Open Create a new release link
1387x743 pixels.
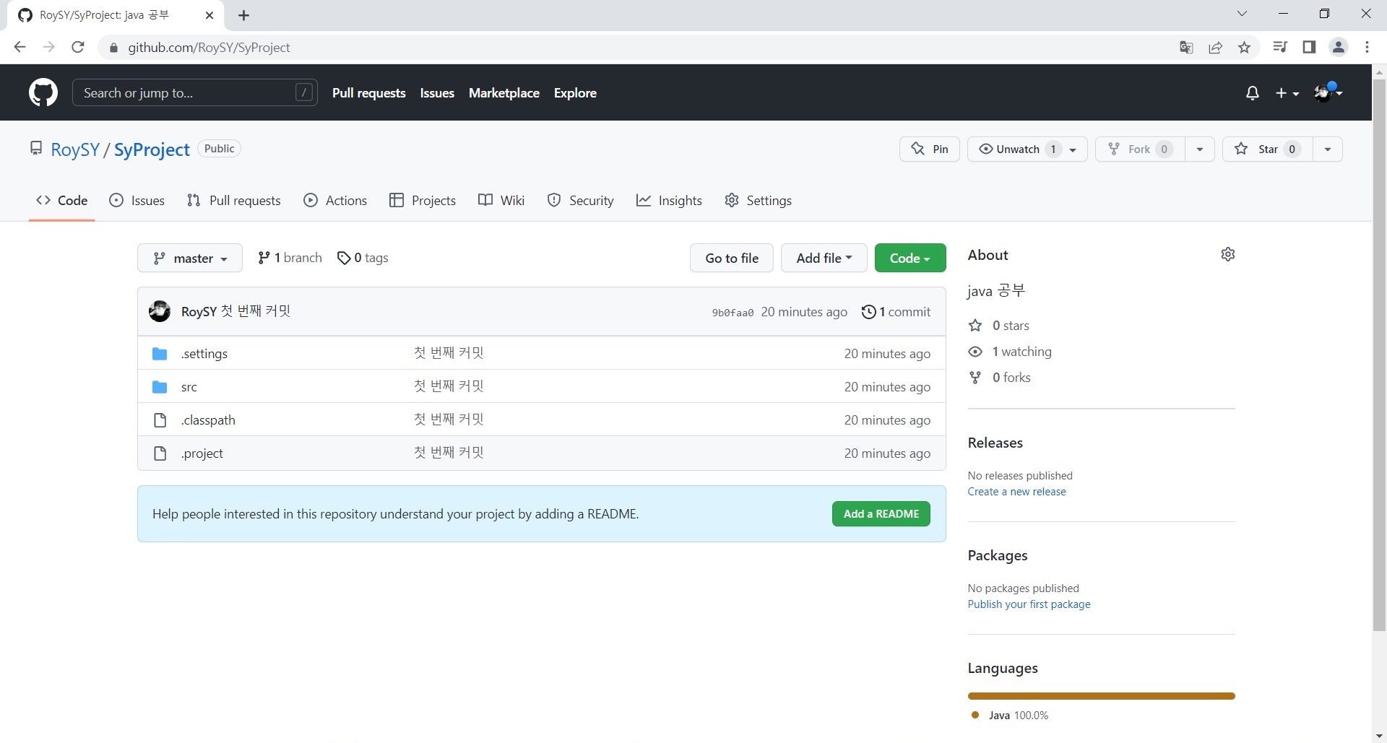tap(1016, 492)
